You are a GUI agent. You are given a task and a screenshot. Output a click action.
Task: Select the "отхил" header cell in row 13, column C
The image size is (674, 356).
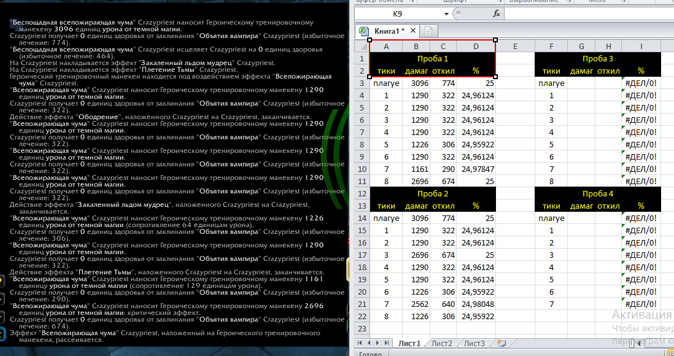point(443,206)
